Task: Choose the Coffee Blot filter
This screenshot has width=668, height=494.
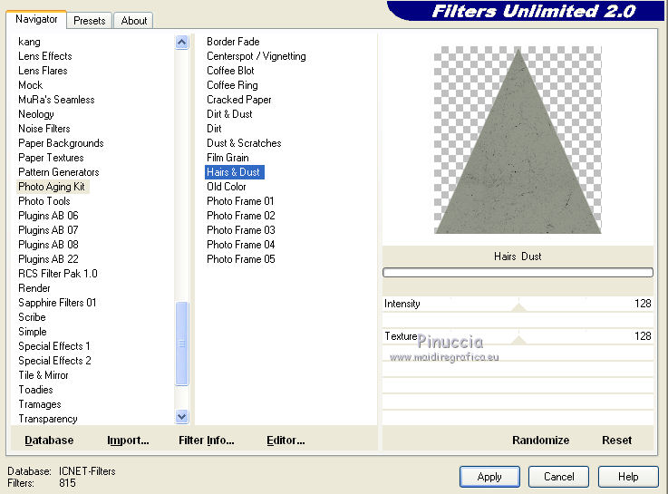Action: 230,71
